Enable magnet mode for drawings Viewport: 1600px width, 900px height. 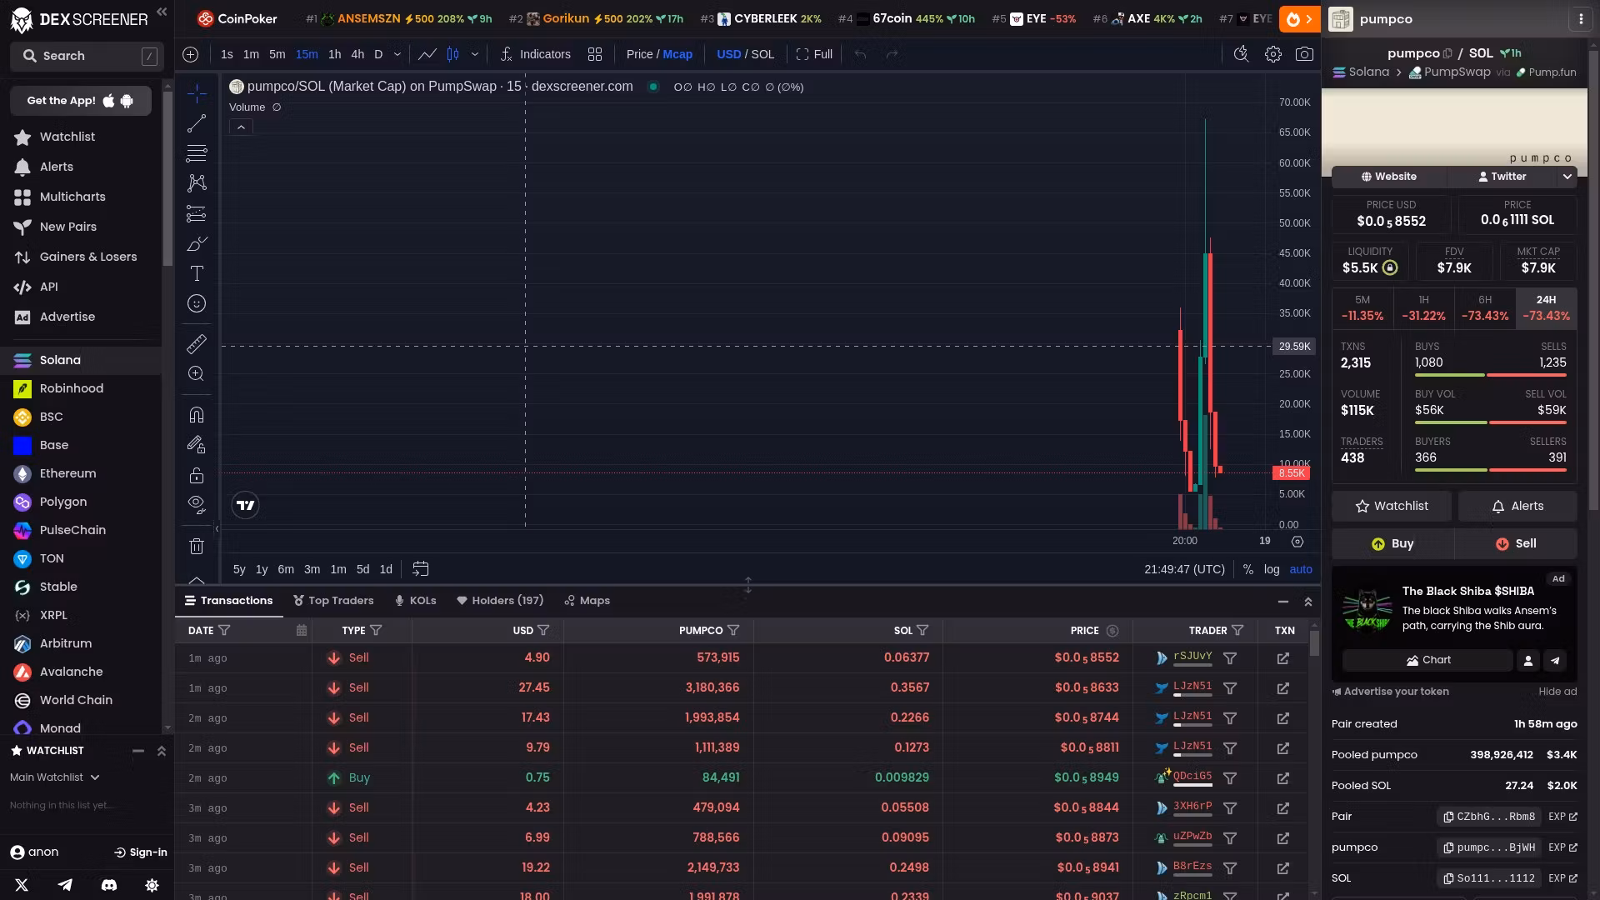(197, 414)
